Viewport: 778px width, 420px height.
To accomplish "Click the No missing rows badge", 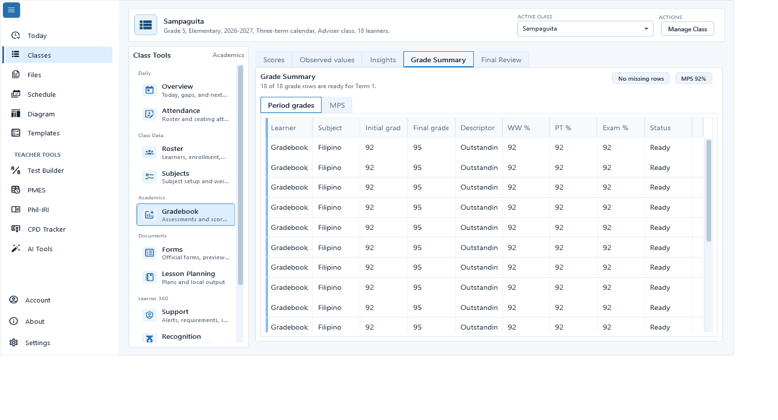I will (x=641, y=79).
